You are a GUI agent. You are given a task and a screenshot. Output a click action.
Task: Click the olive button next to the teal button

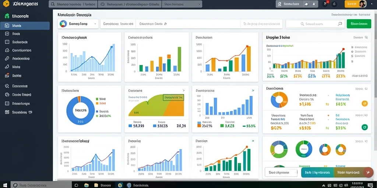(349, 173)
